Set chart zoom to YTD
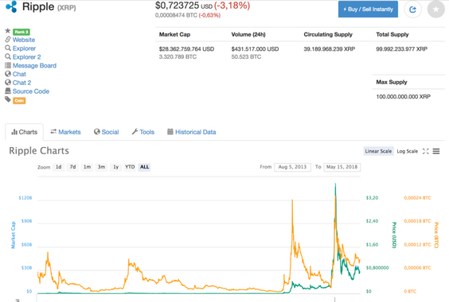The image size is (449, 302). [x=130, y=167]
